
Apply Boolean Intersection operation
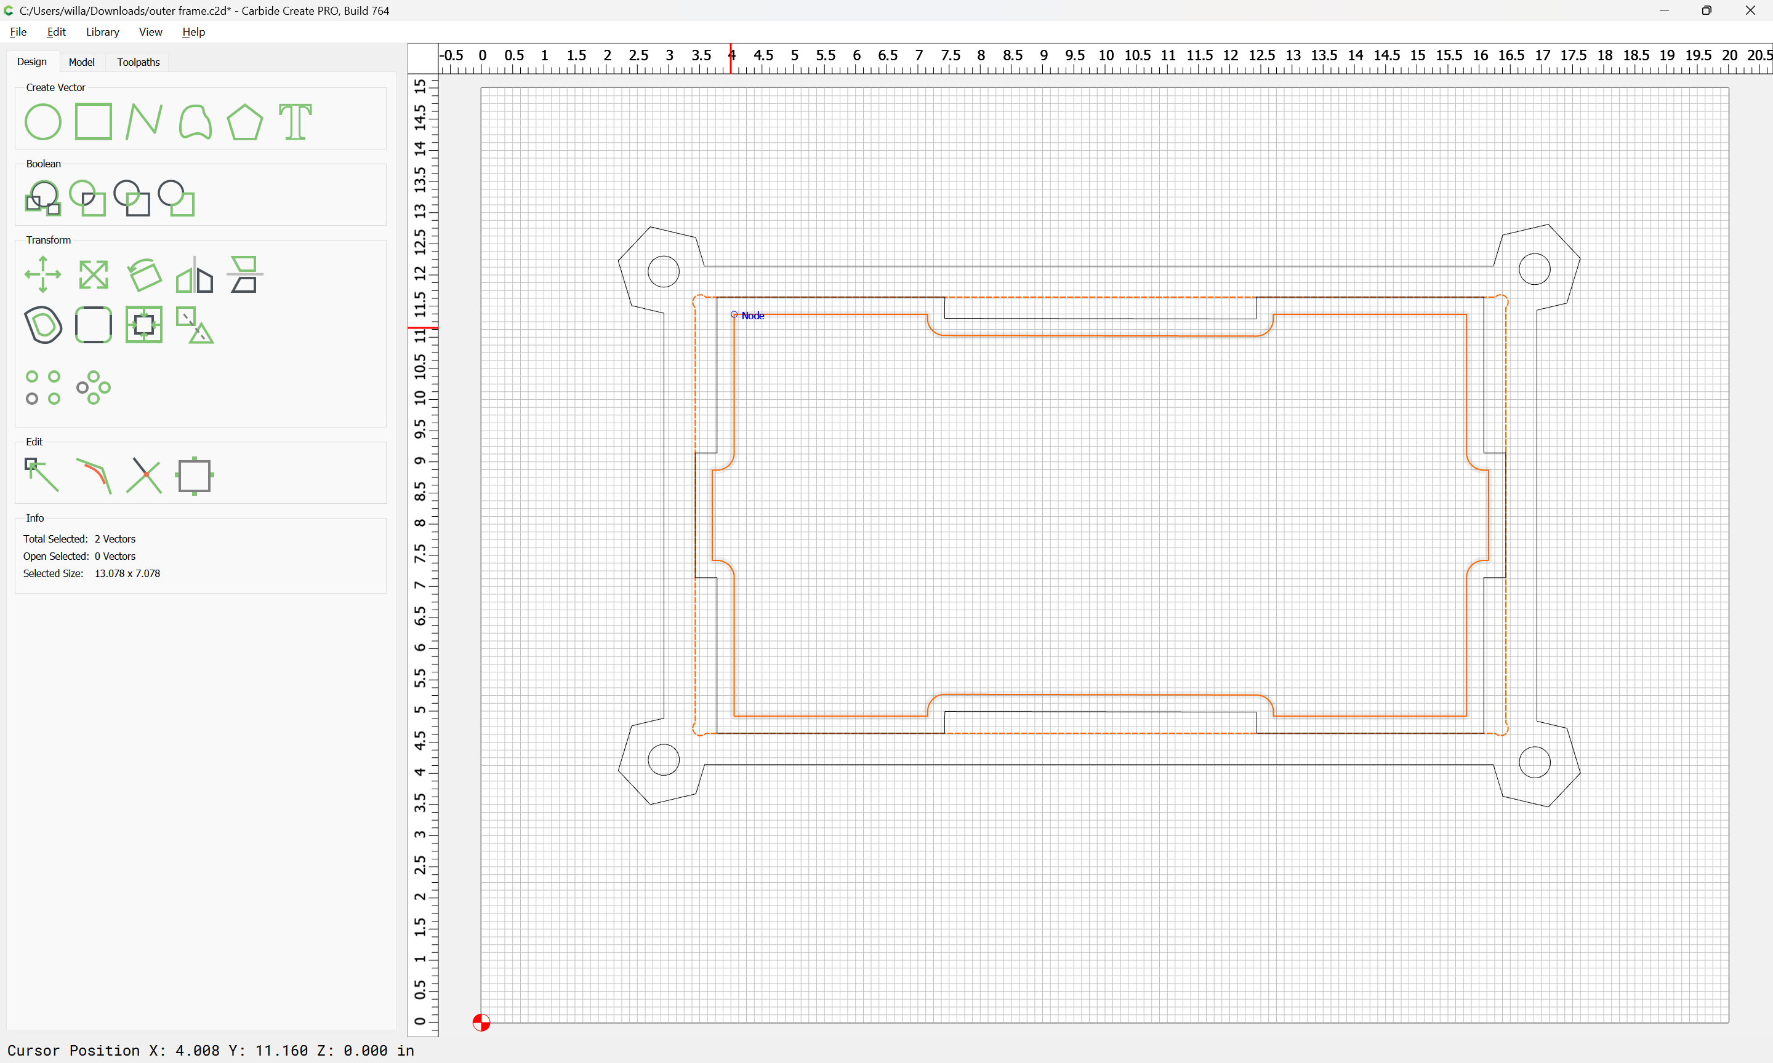point(87,199)
